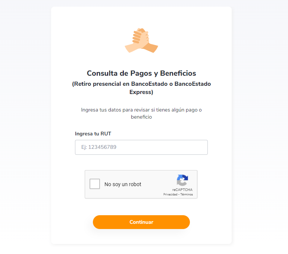Click the word "Ingresa" starting the description
Screen dimensions: 288x254
[90, 110]
